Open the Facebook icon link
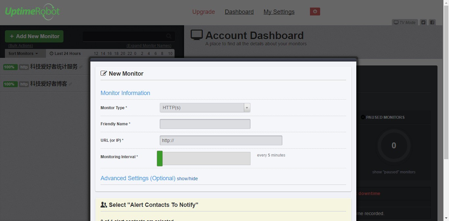The image size is (449, 221). coord(432,22)
